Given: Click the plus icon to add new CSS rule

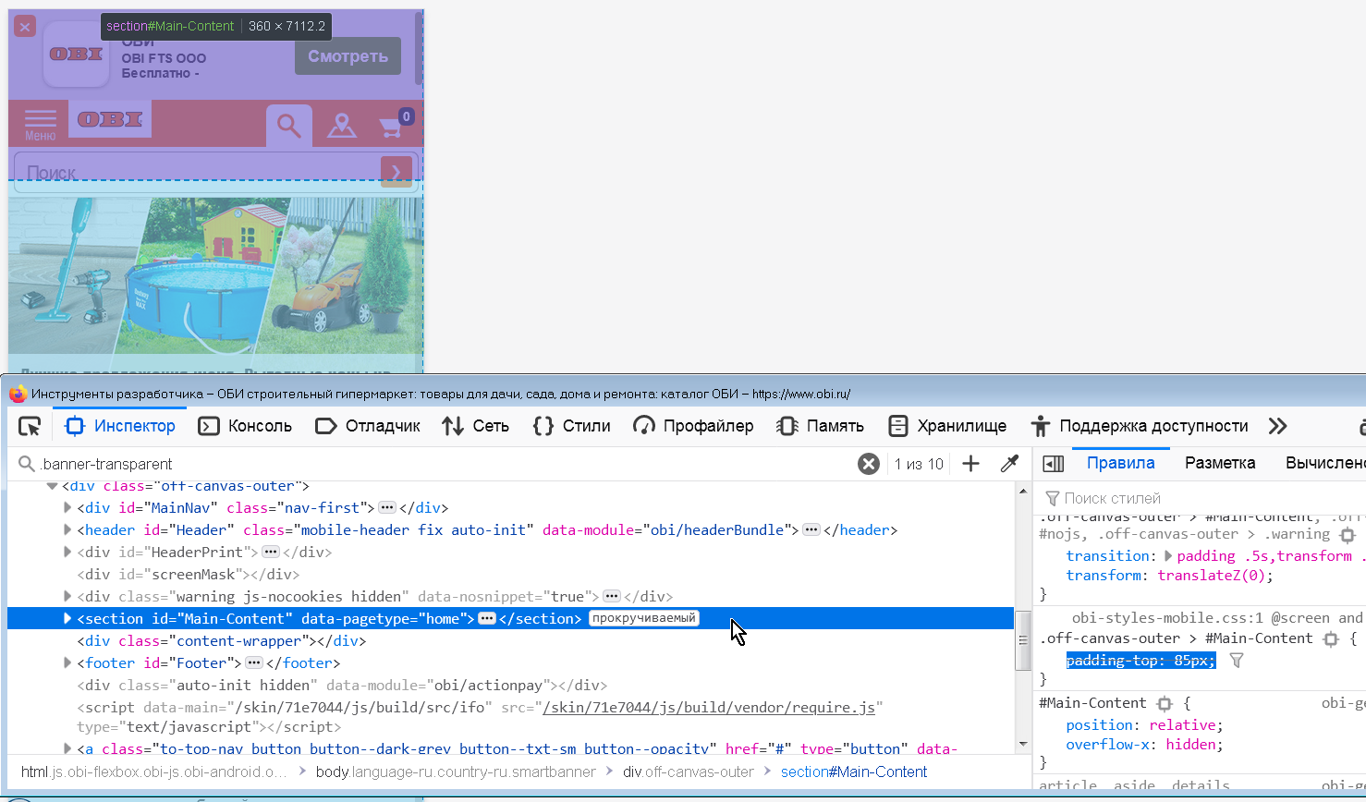Looking at the screenshot, I should [969, 464].
